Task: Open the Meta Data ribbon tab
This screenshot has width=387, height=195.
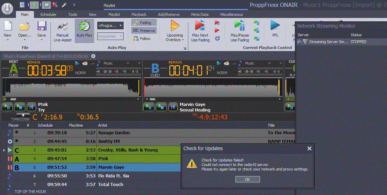Action: [x=200, y=14]
